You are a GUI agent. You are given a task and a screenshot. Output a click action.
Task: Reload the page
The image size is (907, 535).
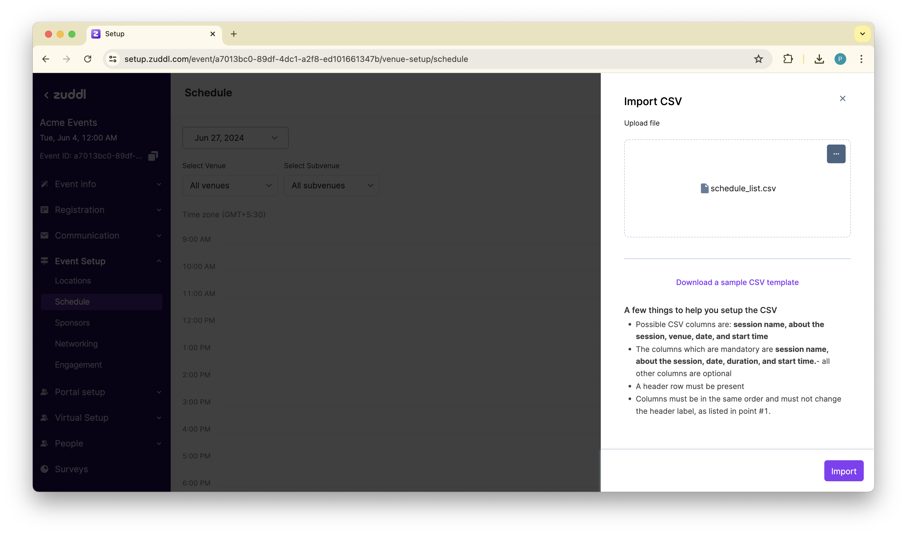pyautogui.click(x=88, y=59)
